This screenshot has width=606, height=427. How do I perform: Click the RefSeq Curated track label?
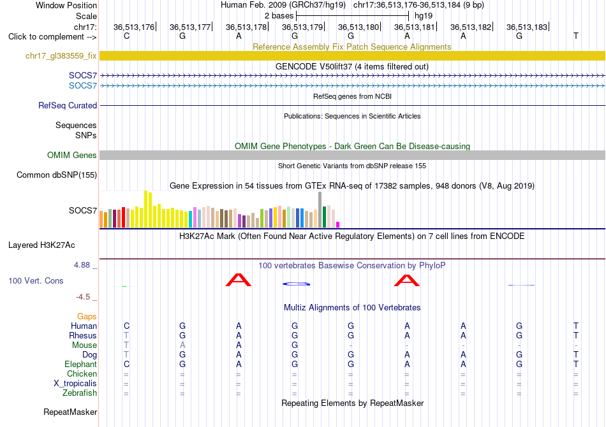point(67,105)
